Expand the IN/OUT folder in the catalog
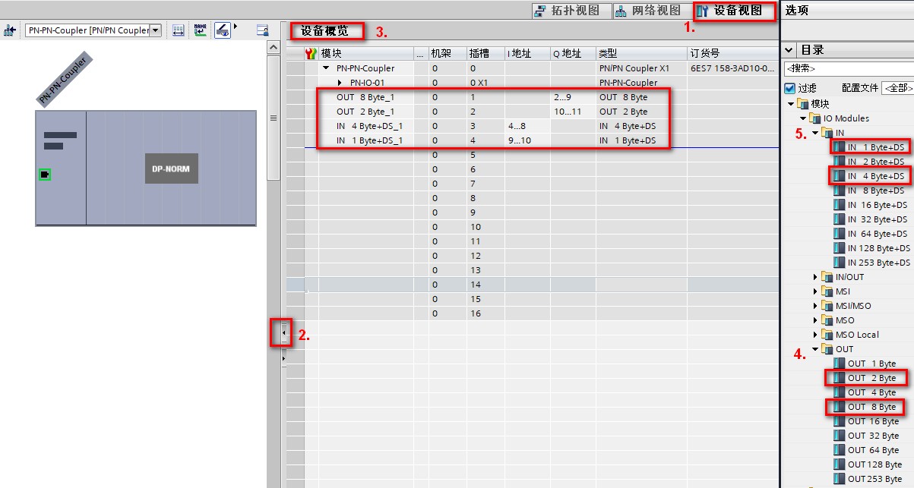This screenshot has height=488, width=914. click(x=815, y=277)
